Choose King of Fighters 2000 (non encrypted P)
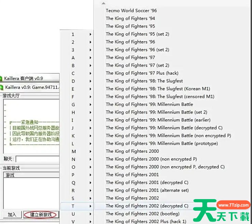 click(151, 159)
